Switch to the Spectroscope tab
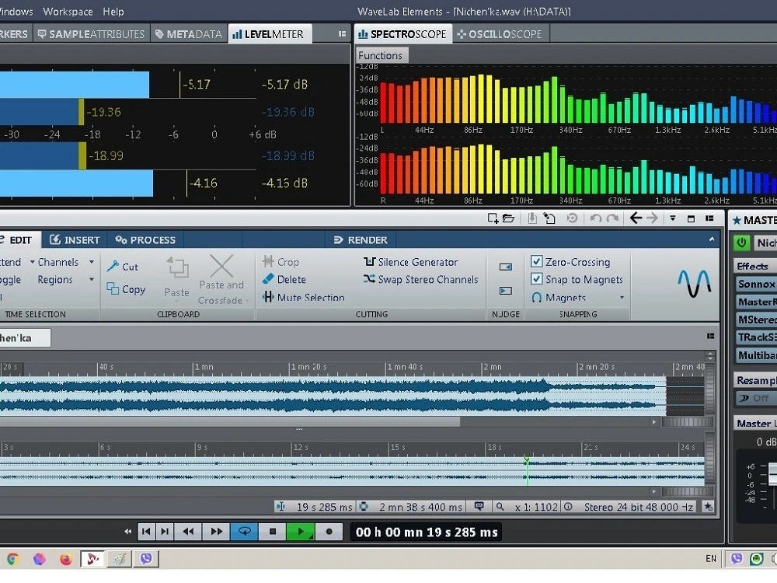The height and width of the screenshot is (583, 777). pos(402,33)
